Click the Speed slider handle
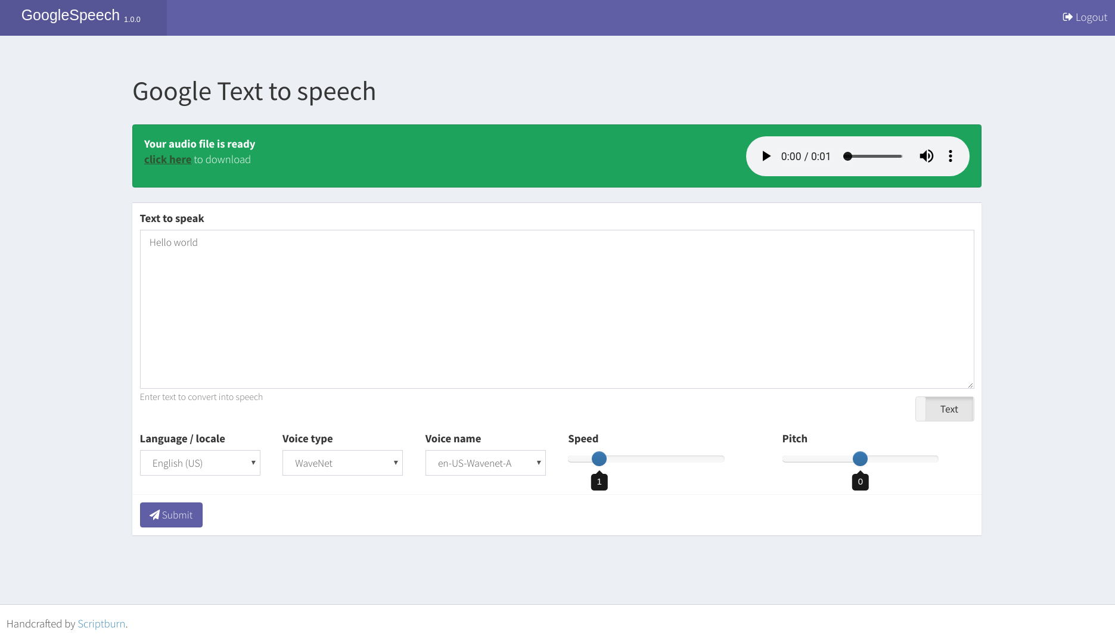This screenshot has width=1115, height=634. click(599, 458)
